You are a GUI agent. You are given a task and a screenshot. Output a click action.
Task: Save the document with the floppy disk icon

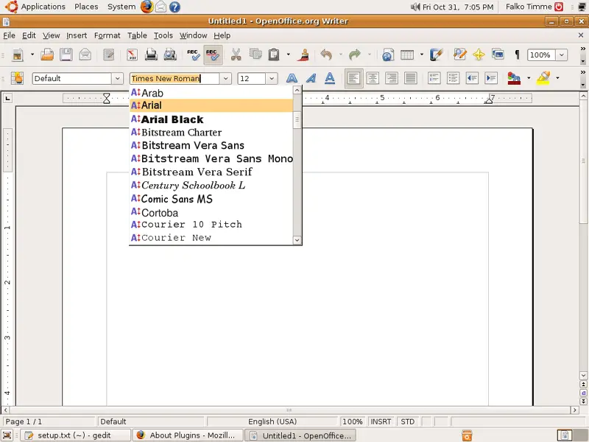coord(66,55)
